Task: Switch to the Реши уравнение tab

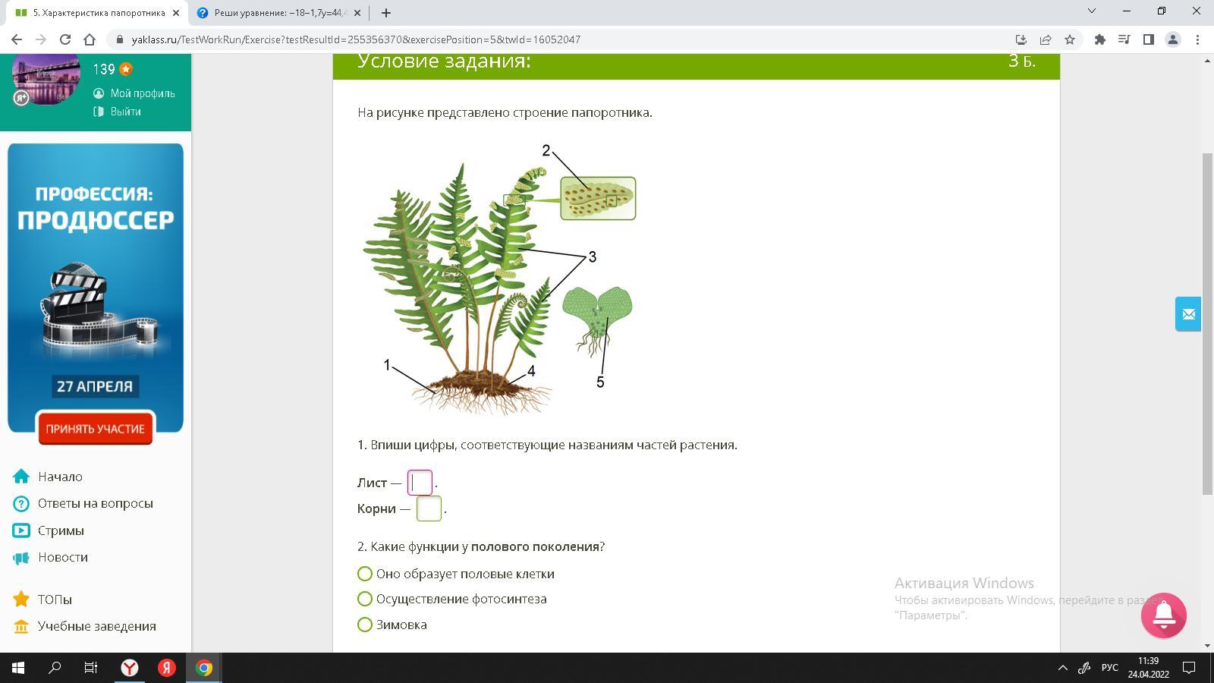Action: [x=280, y=13]
